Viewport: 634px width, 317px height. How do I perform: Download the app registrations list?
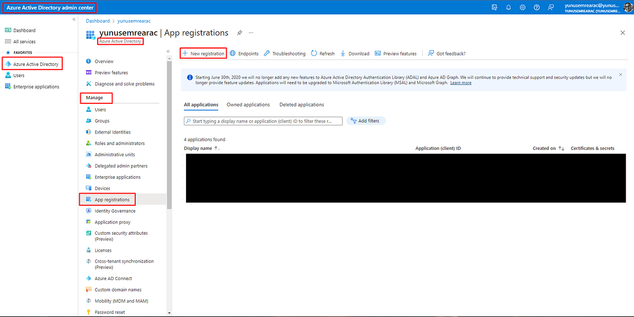point(355,53)
